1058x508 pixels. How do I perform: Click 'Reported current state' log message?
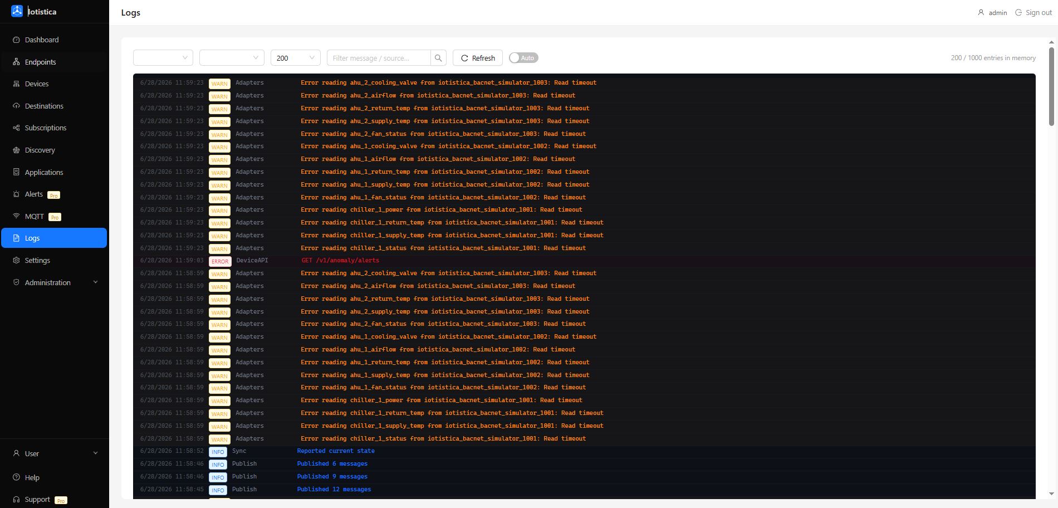336,451
